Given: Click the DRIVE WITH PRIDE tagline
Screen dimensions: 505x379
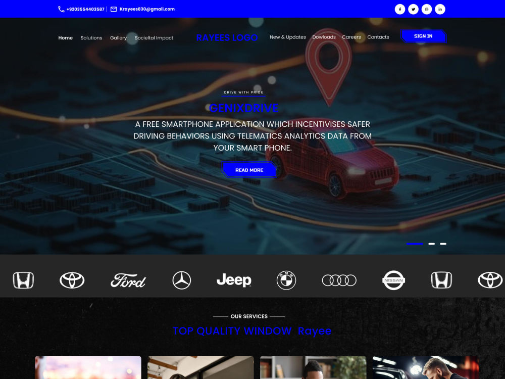Looking at the screenshot, I should [x=243, y=92].
